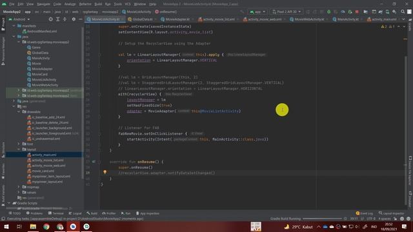
Task: Open the Tools menu
Action: [117, 4]
